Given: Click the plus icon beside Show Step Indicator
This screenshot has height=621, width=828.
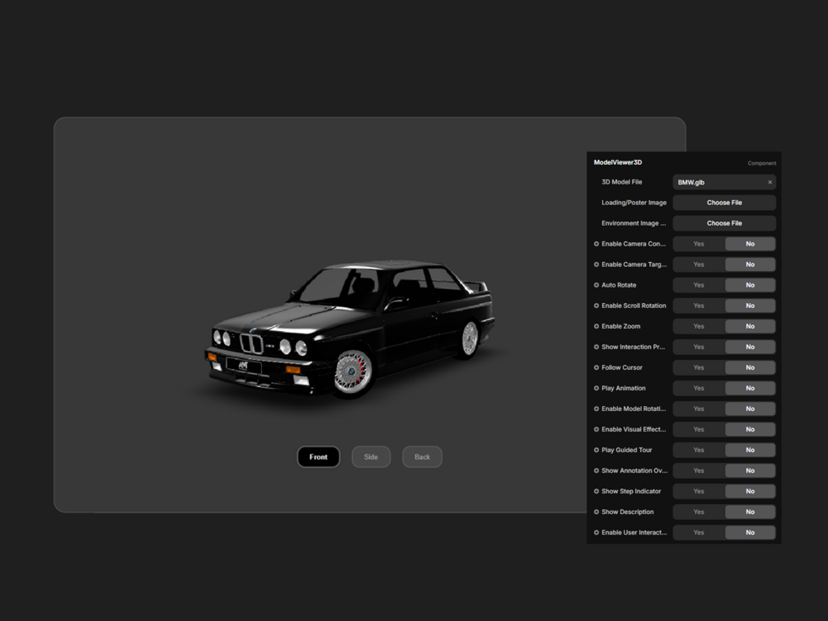Looking at the screenshot, I should click(x=596, y=491).
